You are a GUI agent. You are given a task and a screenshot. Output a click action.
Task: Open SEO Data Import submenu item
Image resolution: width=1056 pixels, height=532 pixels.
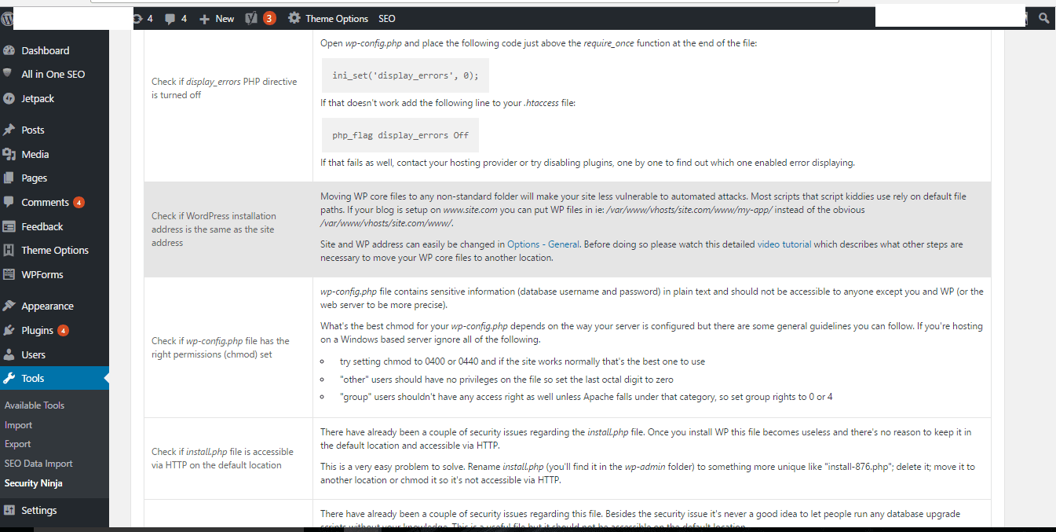coord(38,464)
